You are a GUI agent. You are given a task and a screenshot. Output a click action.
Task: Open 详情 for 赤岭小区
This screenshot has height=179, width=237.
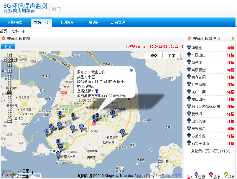click(x=231, y=136)
